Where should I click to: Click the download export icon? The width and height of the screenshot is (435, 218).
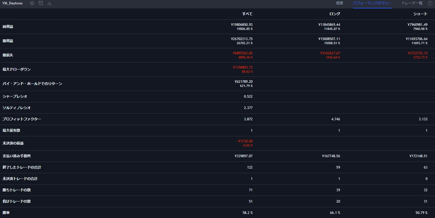pyautogui.click(x=50, y=3)
